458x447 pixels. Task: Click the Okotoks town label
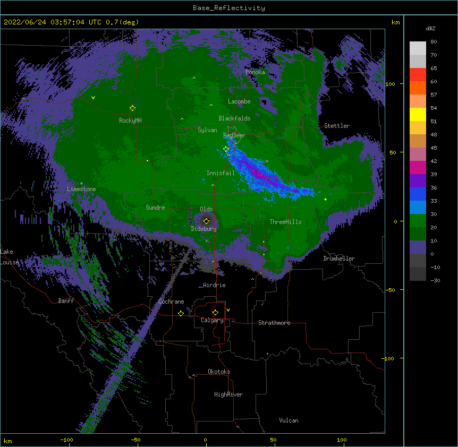pos(219,372)
